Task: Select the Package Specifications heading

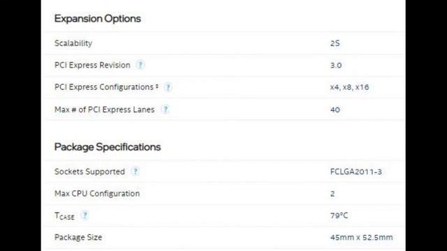Action: coord(108,147)
